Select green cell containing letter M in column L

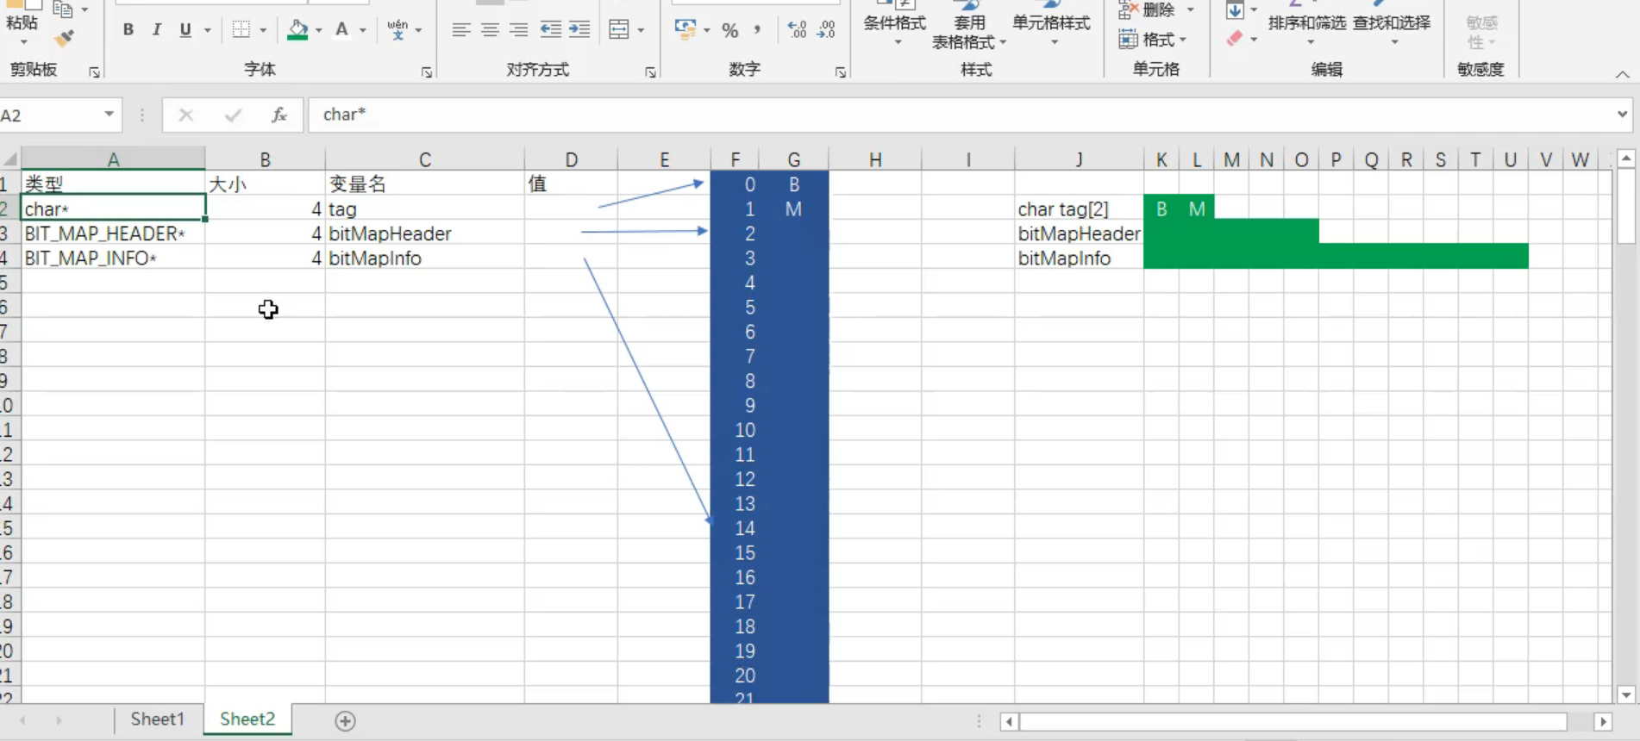coord(1196,209)
